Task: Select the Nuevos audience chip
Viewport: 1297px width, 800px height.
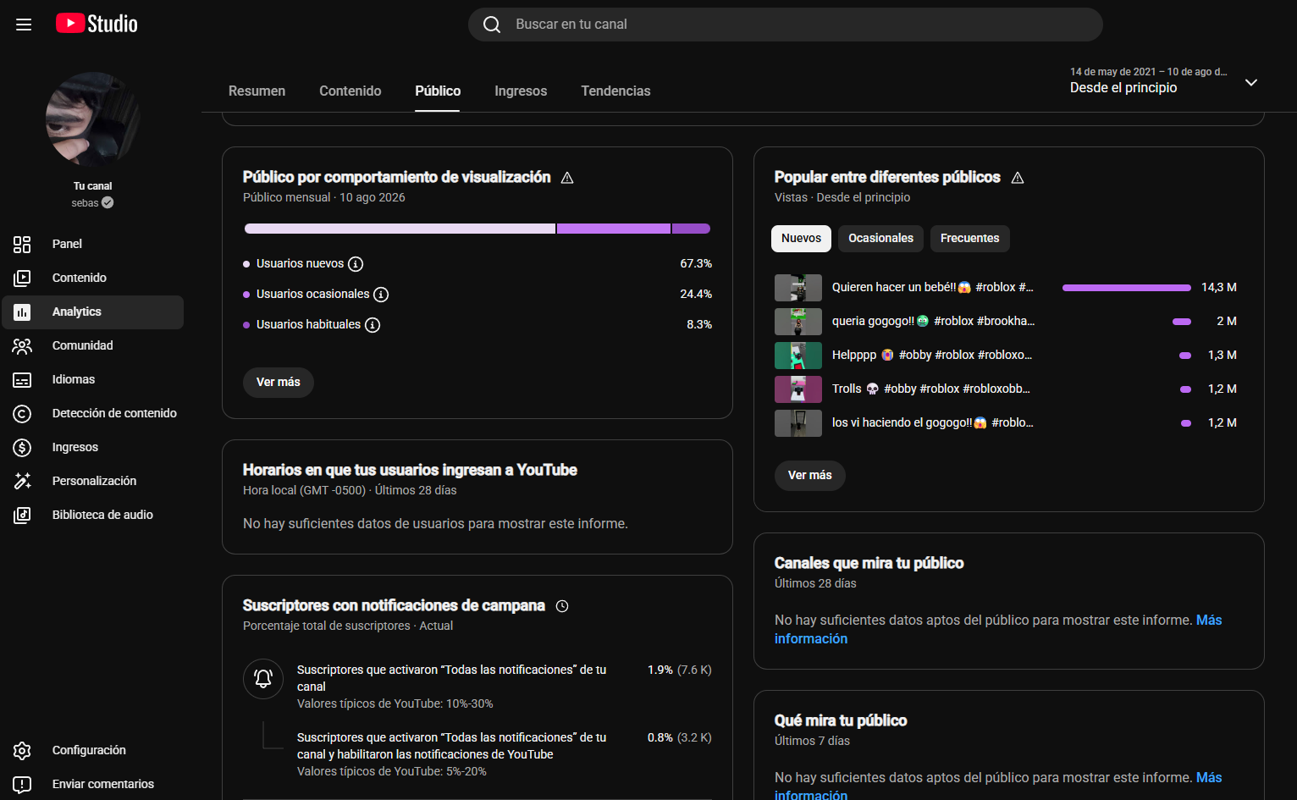Action: click(x=802, y=239)
